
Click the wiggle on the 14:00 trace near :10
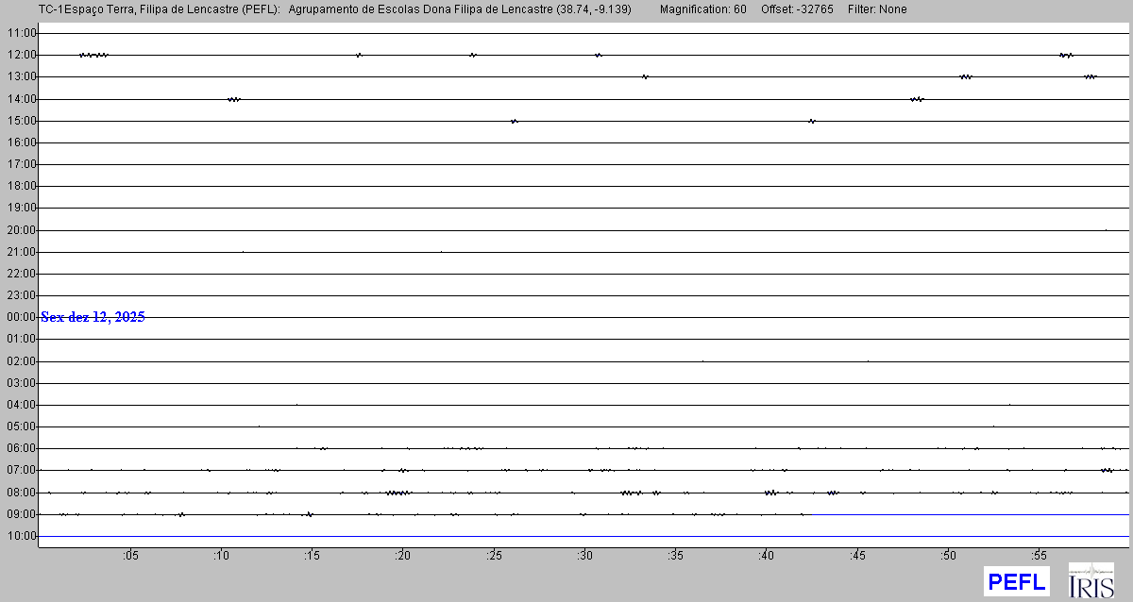coord(234,99)
